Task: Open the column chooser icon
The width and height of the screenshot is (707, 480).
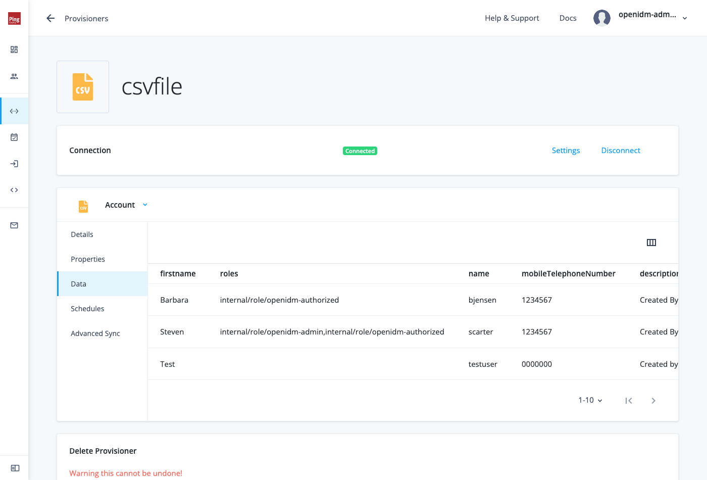Action: [651, 243]
